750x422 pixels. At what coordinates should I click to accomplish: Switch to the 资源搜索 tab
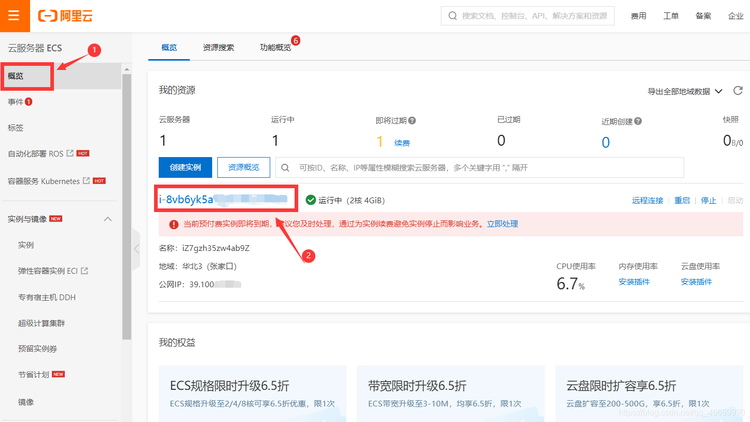[x=218, y=47]
